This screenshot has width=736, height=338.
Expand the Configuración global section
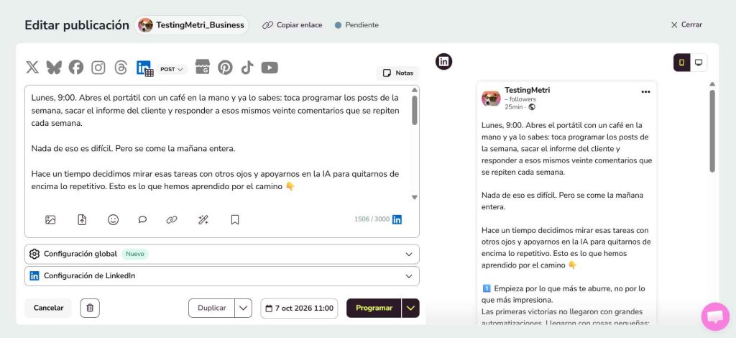click(222, 254)
